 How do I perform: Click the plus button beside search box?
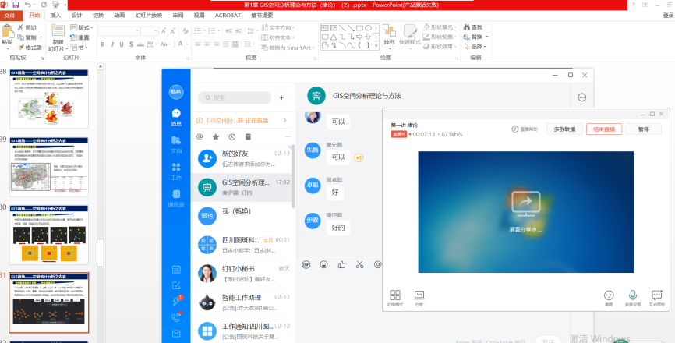coord(281,97)
